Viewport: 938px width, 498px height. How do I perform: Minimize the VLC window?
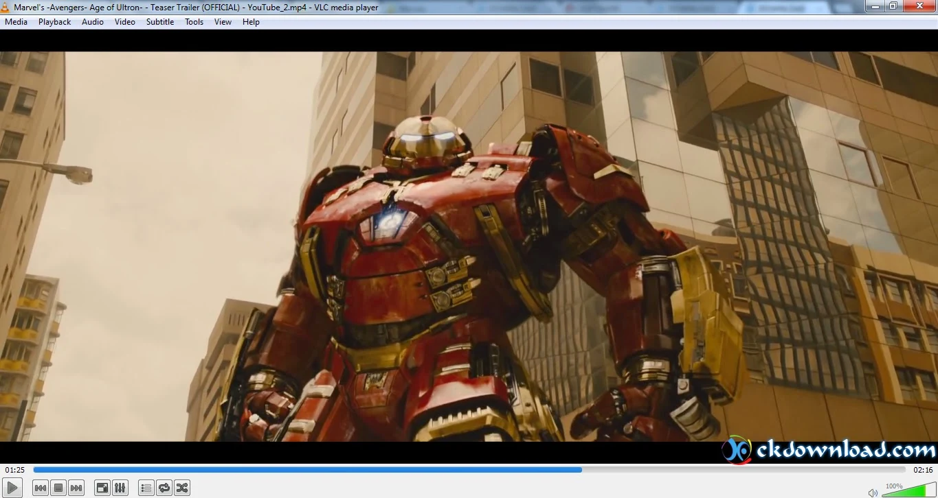tap(874, 6)
